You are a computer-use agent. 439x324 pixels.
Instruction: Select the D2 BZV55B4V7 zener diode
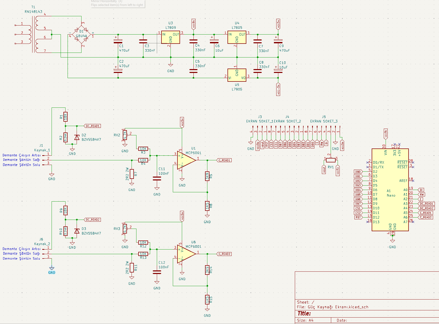(77, 137)
